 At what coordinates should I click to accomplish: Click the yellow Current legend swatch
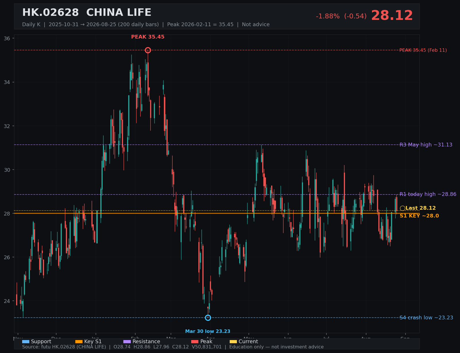(x=233, y=341)
